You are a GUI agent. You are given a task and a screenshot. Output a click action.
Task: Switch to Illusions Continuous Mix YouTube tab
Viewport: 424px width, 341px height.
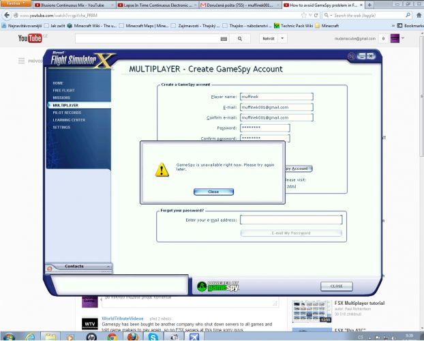tap(73, 5)
